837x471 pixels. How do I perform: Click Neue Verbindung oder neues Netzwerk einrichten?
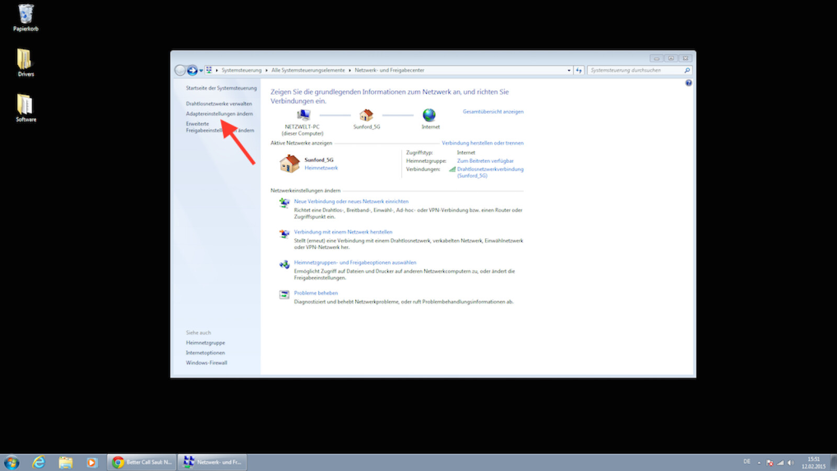point(351,201)
